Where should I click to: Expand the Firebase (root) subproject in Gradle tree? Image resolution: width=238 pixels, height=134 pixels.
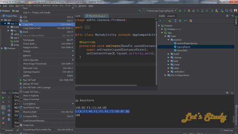[x=162, y=29]
